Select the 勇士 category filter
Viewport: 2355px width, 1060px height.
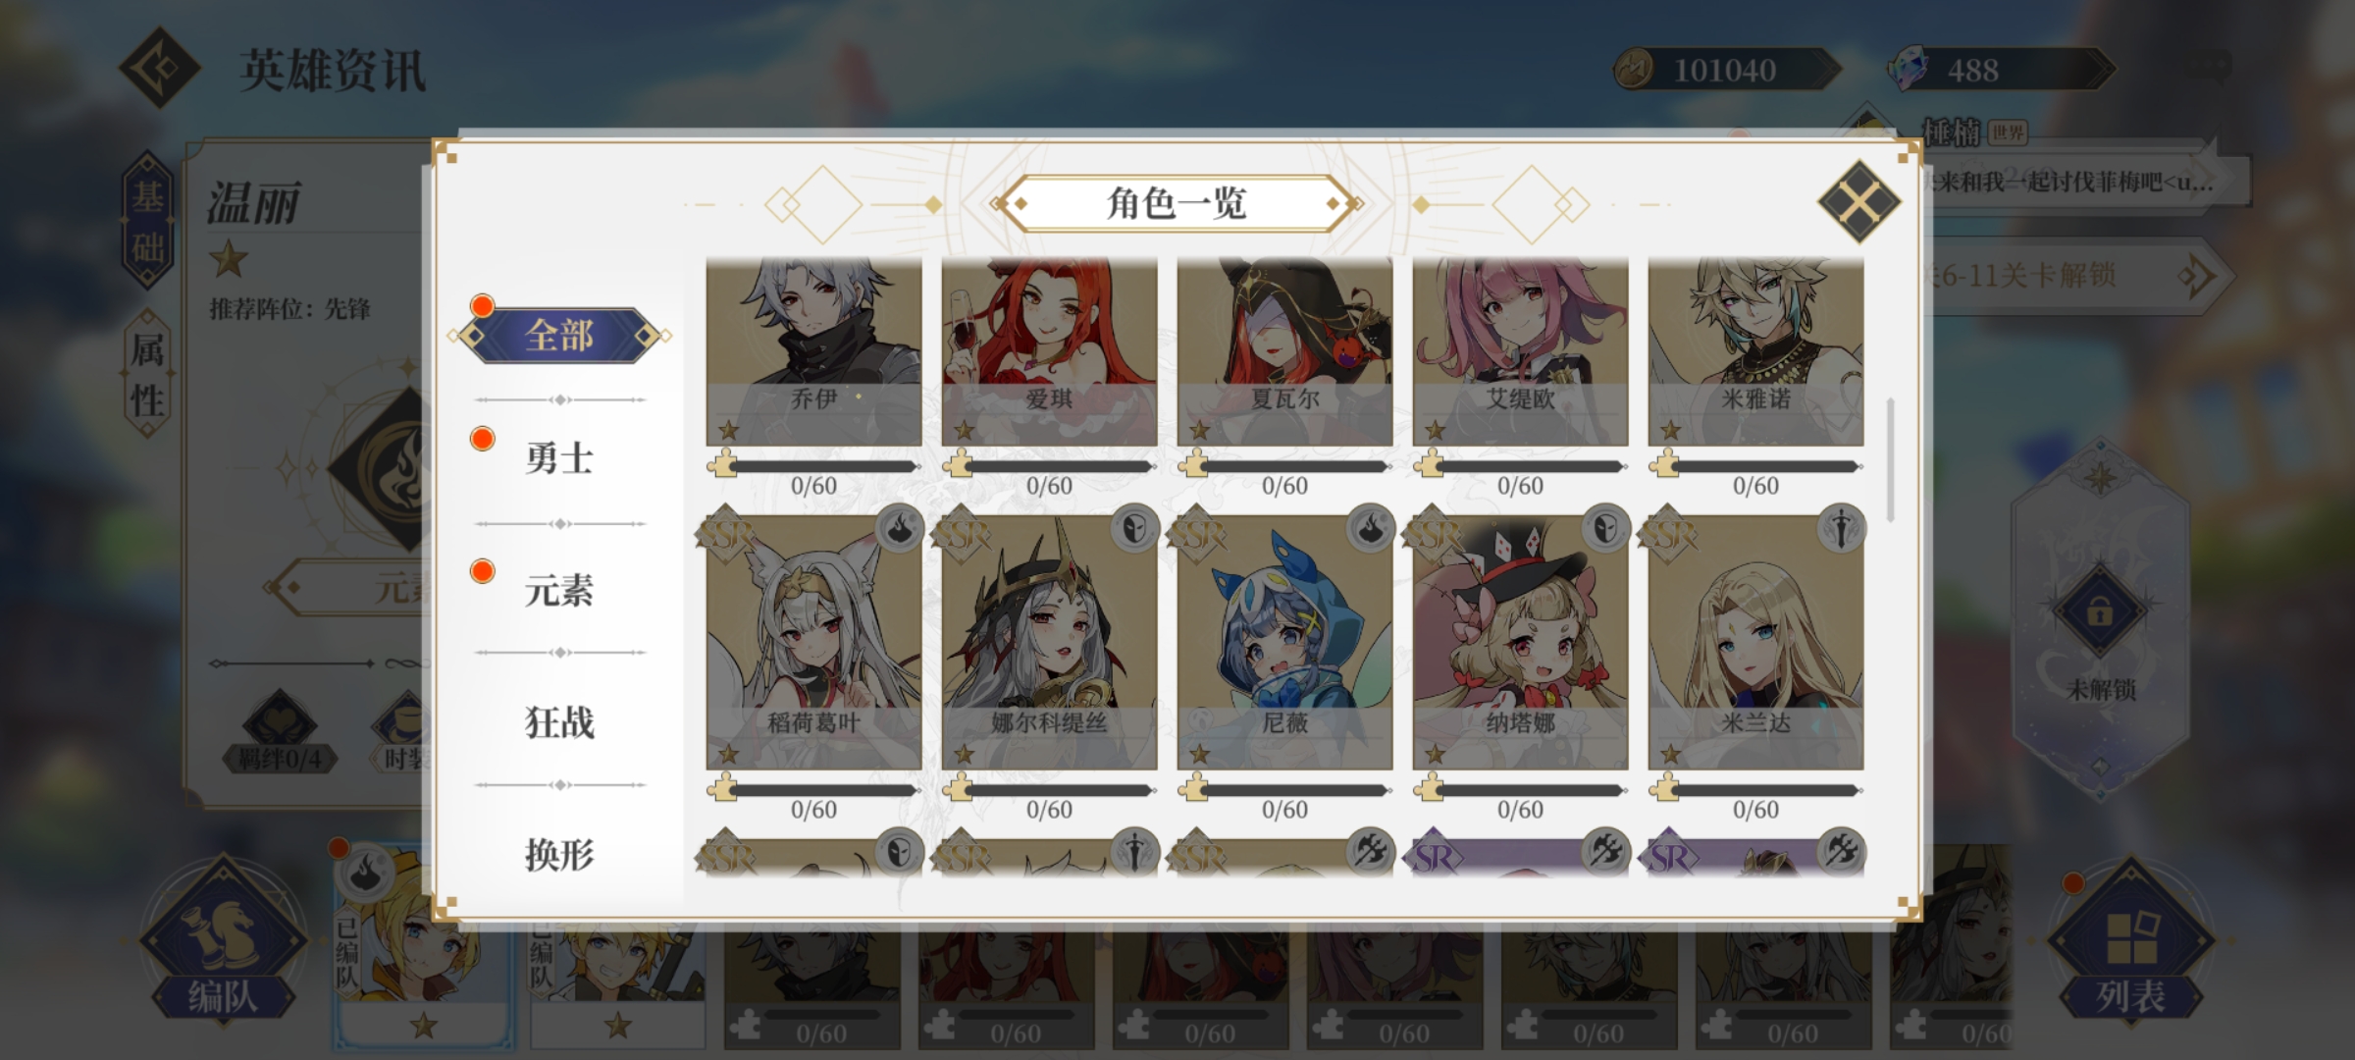pos(559,458)
